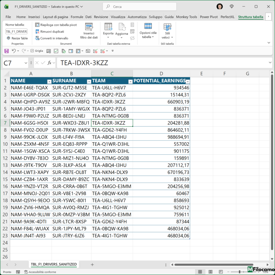Screen dimensions: 275x275
Task: Select the TBL_F1_DRIVERS_SANITIZED sheet tab
Action: pyautogui.click(x=54, y=264)
